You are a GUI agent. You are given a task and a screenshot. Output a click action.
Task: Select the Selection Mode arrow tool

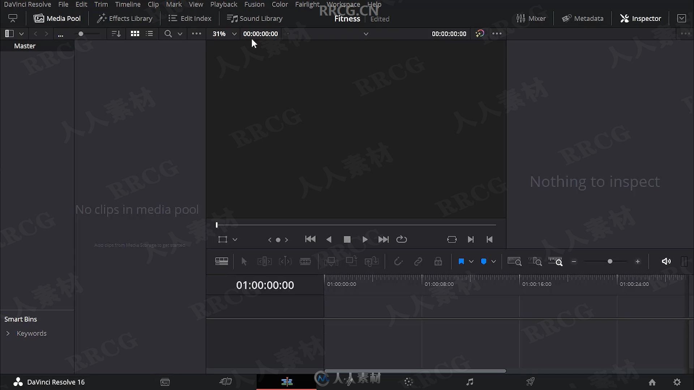(244, 261)
